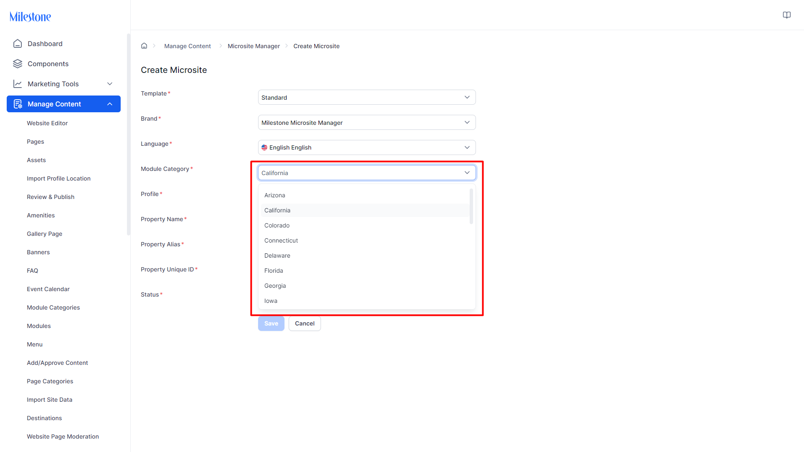Select Florida in the dropdown list

point(365,271)
